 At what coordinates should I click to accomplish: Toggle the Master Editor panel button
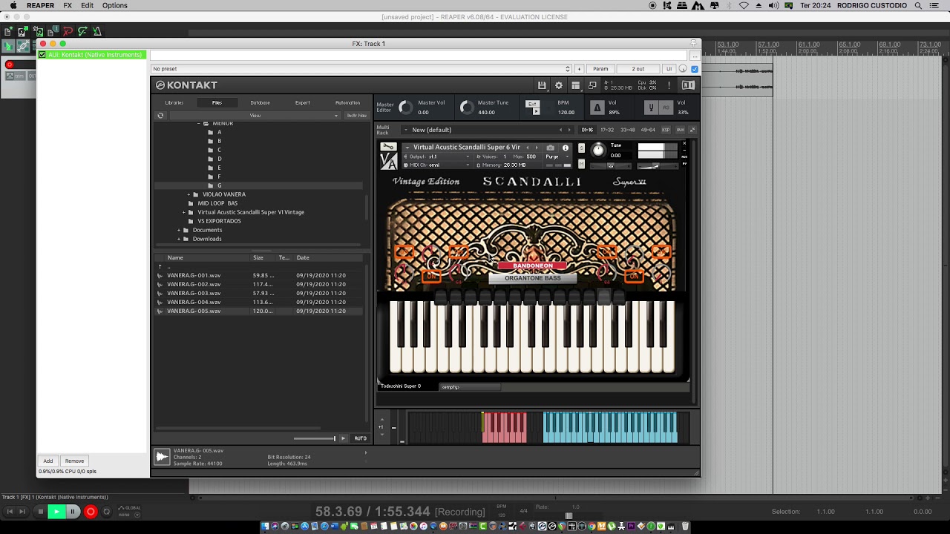point(385,108)
